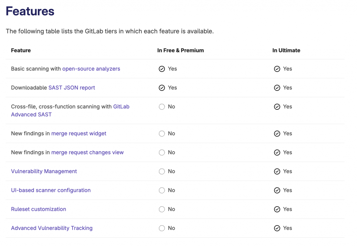The height and width of the screenshot is (246, 357).
Task: Open the SAST JSON report link
Action: [71, 87]
